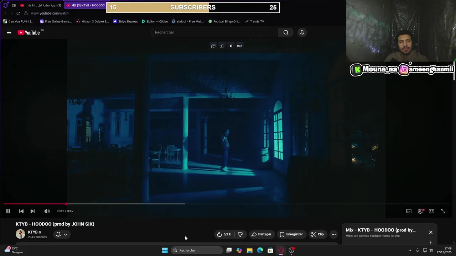Show hidden system tray icons
Screen dimensions: 456x256
click(x=410, y=250)
